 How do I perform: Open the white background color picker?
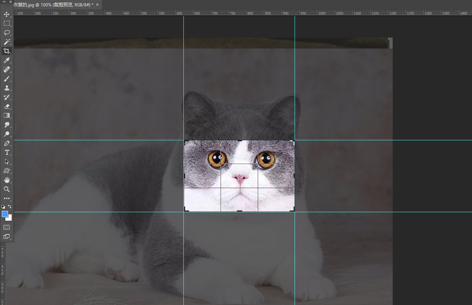click(x=10, y=219)
